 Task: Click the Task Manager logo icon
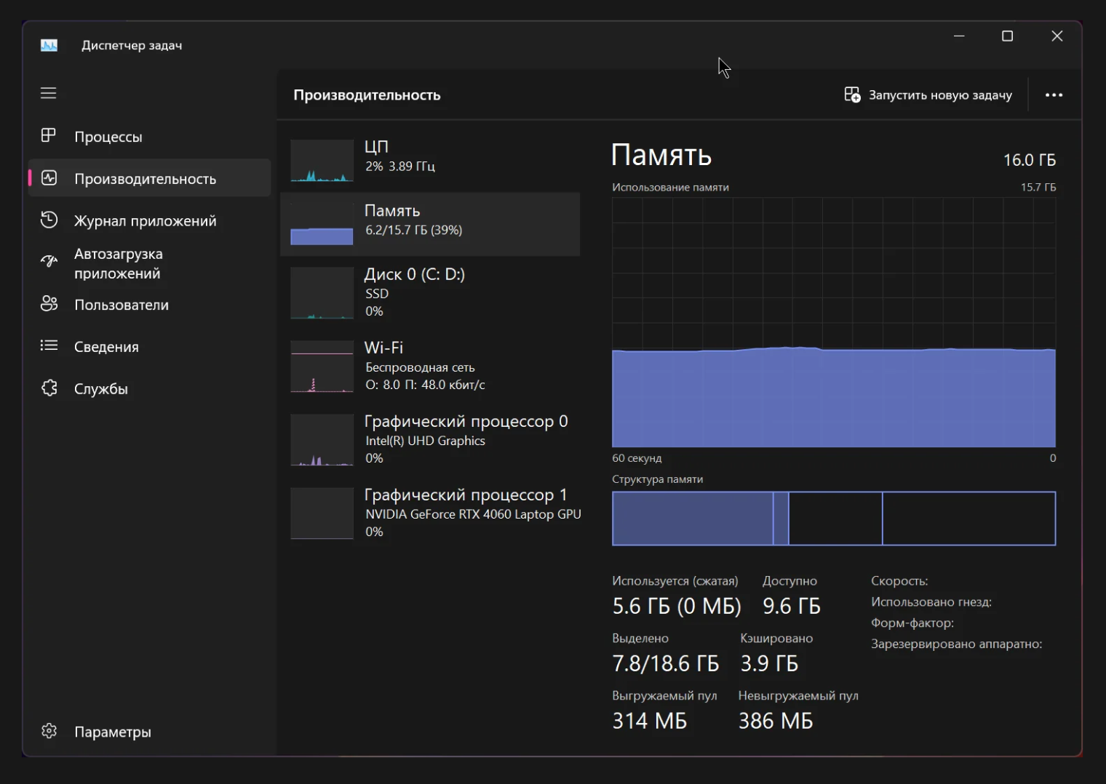pos(48,44)
